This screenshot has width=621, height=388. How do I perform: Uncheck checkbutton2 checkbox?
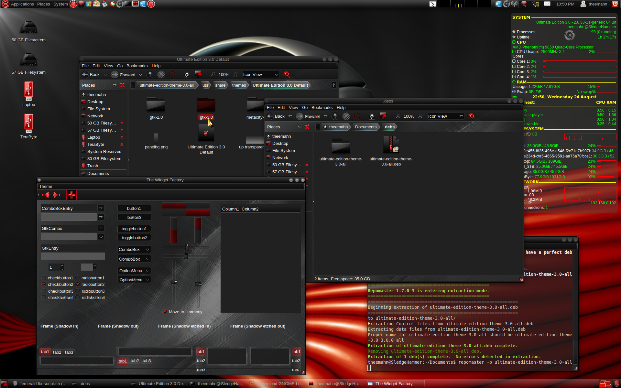44,284
